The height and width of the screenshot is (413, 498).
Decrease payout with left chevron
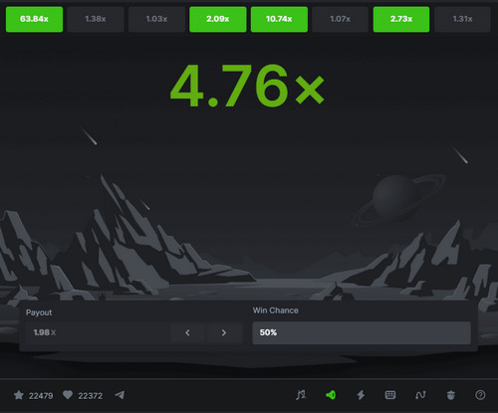[187, 332]
